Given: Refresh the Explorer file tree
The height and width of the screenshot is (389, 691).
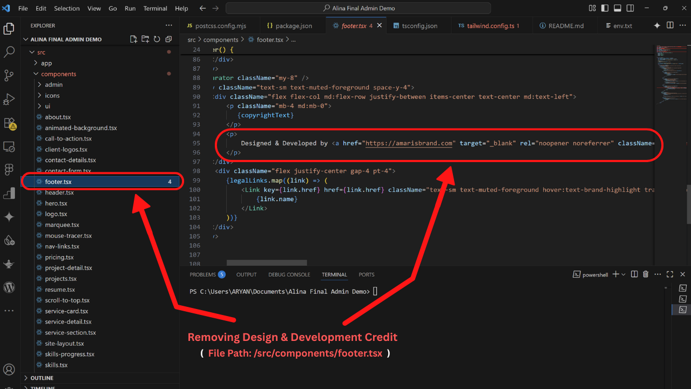Looking at the screenshot, I should tap(156, 39).
